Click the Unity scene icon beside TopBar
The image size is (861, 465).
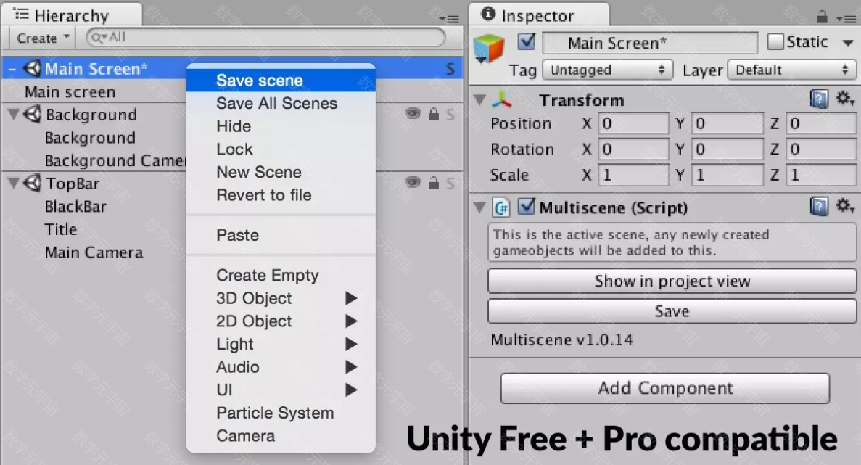pyautogui.click(x=33, y=183)
